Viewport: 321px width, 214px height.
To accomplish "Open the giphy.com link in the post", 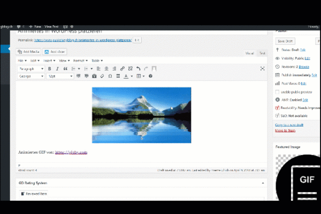I will coord(71,152).
